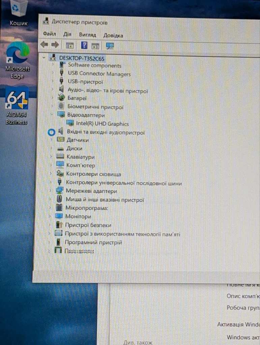
Task: Expand the Комп'ютер category
Action: click(51, 165)
